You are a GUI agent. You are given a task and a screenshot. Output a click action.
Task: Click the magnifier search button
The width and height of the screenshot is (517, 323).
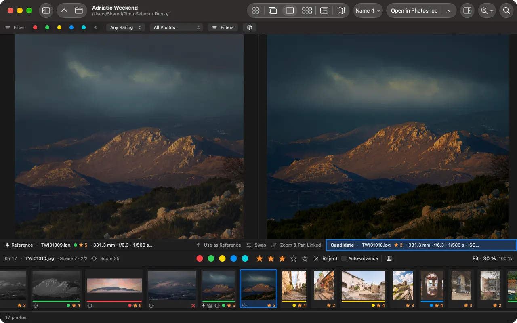pos(506,10)
